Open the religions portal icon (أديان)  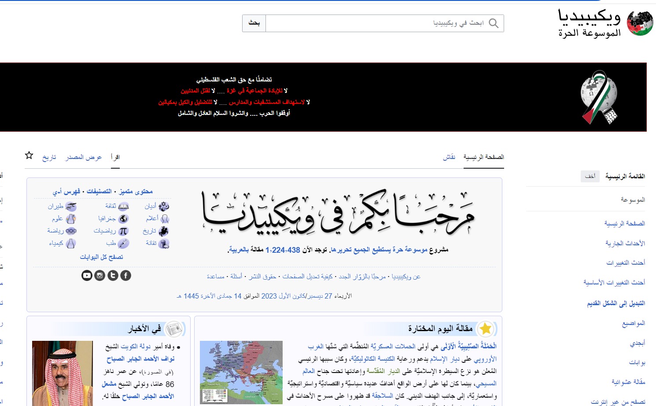coord(164,206)
